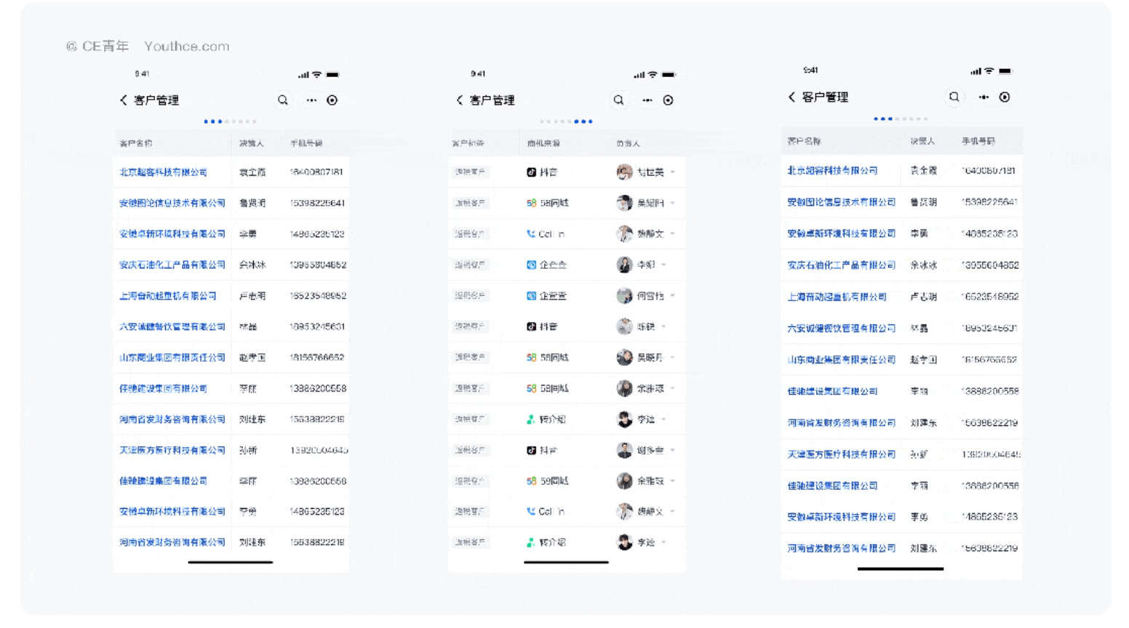Viewport: 1129px width, 628px height.
Task: Go back using the middle phone's arrow
Action: pos(460,100)
